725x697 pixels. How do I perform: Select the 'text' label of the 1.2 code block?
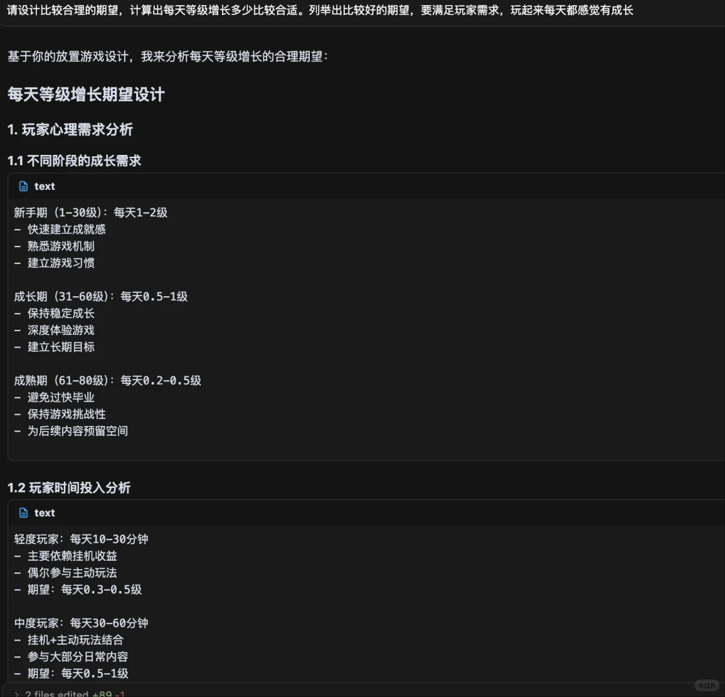coord(44,512)
